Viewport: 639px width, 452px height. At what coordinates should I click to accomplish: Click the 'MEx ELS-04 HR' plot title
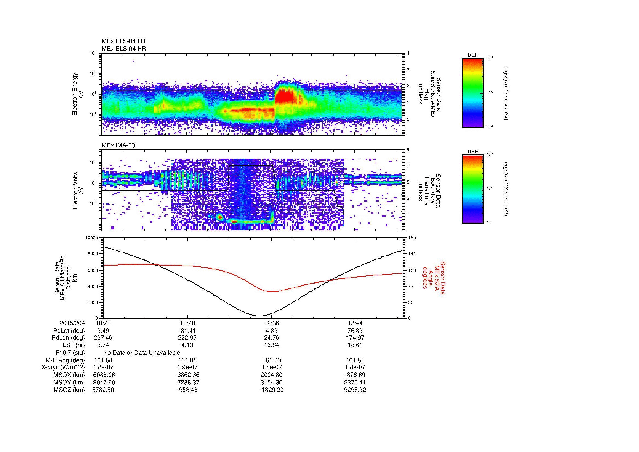pyautogui.click(x=124, y=49)
